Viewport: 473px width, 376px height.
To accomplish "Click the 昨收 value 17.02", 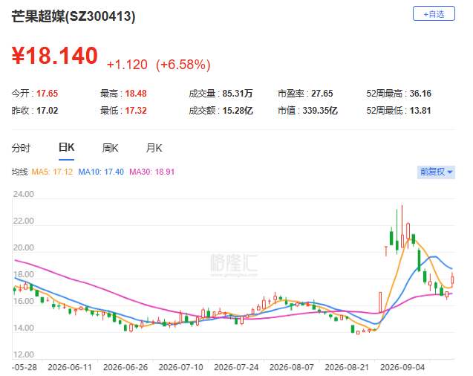I will tap(47, 111).
